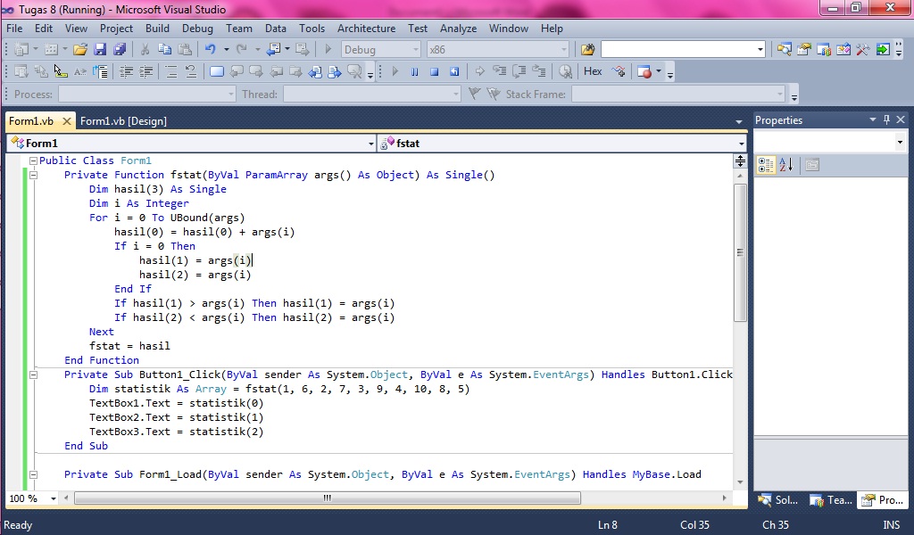Click the Find in Files folder icon
The height and width of the screenshot is (535, 914).
[x=587, y=49]
